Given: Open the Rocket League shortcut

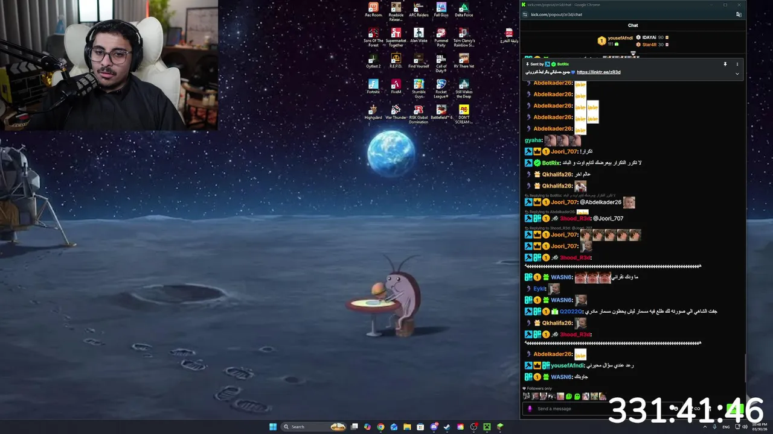Looking at the screenshot, I should [x=441, y=88].
